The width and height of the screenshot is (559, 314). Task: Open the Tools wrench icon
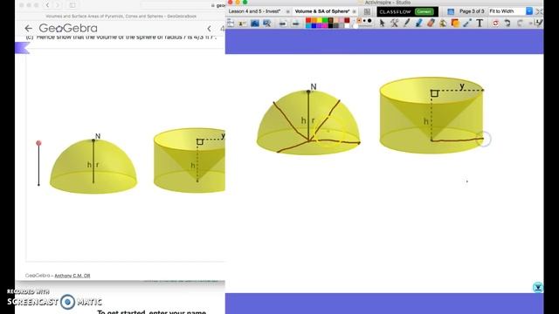coord(394,24)
